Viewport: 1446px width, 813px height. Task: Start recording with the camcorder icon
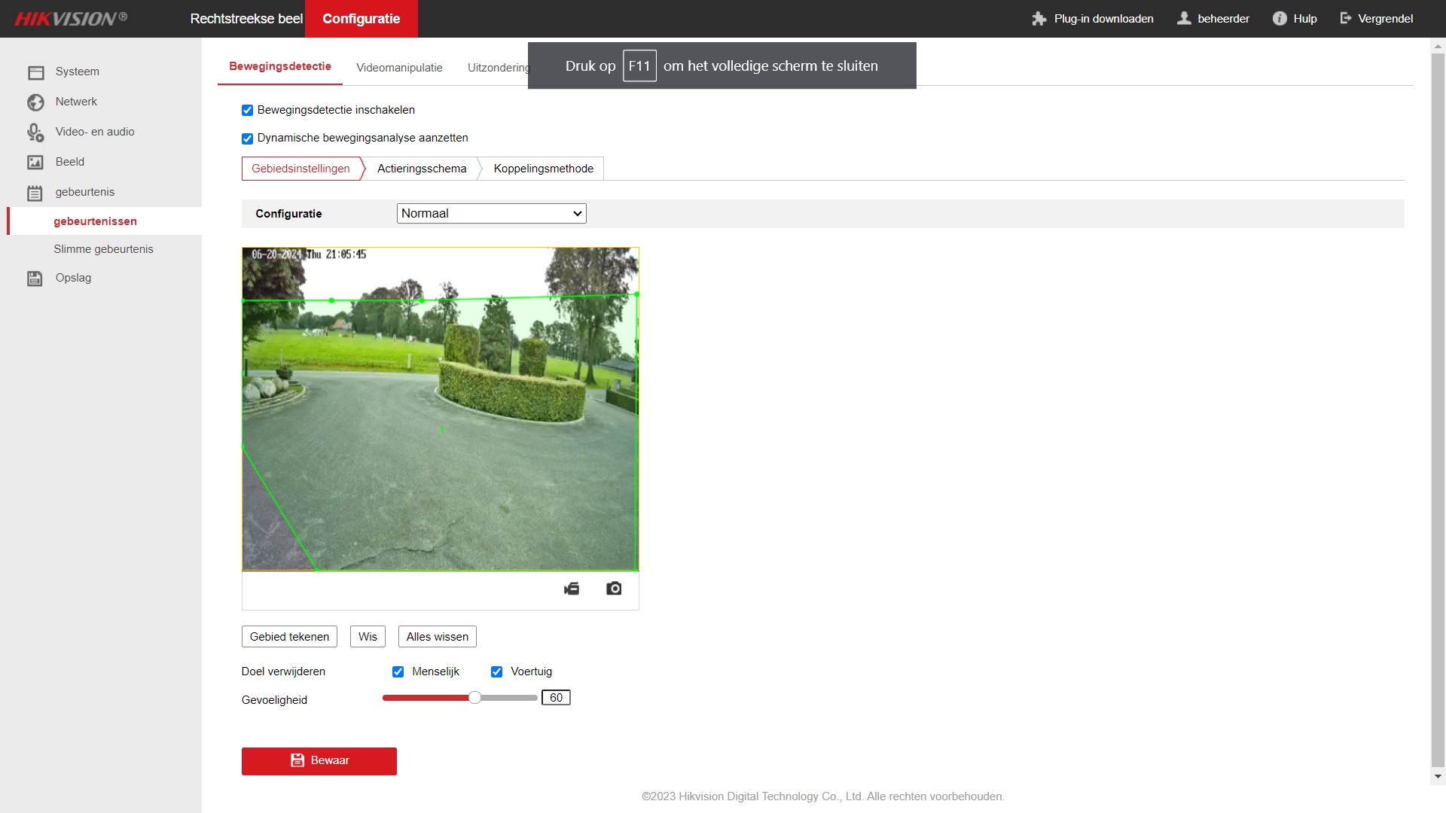[572, 589]
